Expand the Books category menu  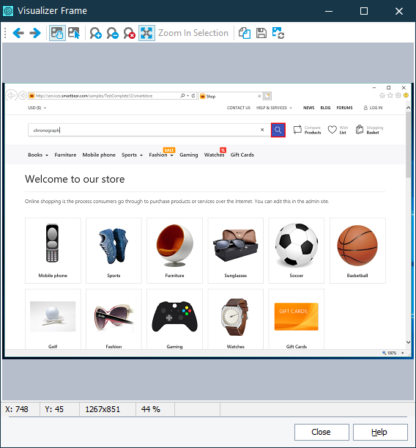coord(38,155)
